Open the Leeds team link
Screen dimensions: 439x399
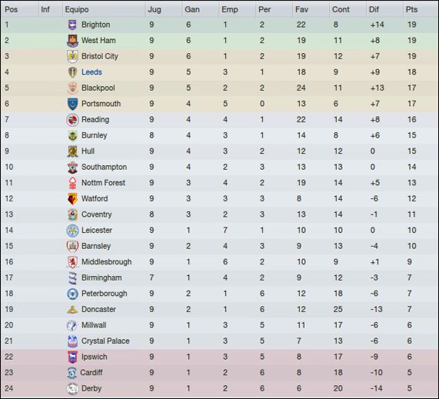91,72
